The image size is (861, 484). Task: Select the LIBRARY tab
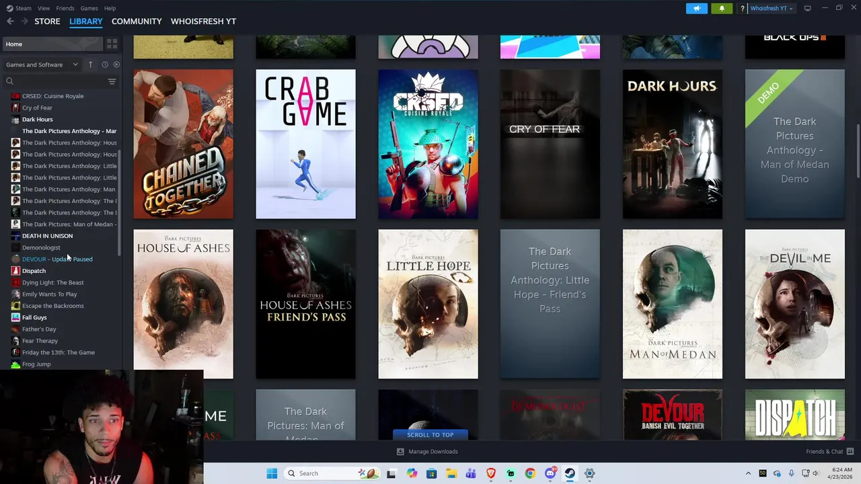[x=86, y=22]
